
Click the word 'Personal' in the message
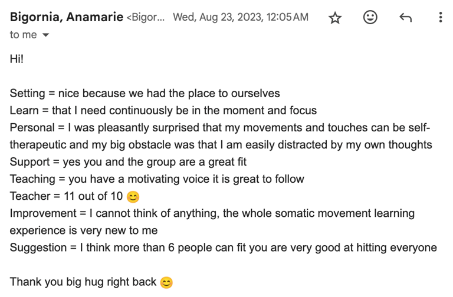[32, 127]
